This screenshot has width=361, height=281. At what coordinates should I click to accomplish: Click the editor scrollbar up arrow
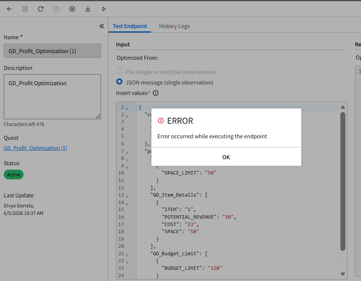click(343, 107)
